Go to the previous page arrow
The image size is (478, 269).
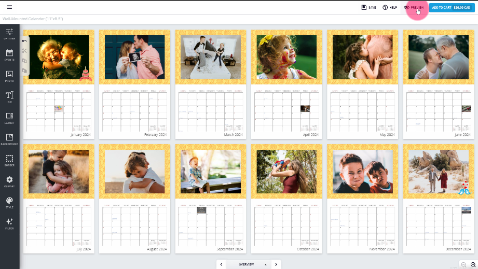coord(222,264)
